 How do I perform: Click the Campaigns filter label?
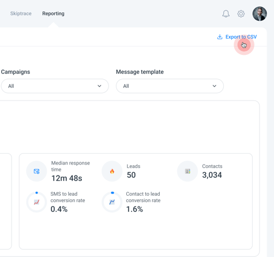(x=16, y=72)
